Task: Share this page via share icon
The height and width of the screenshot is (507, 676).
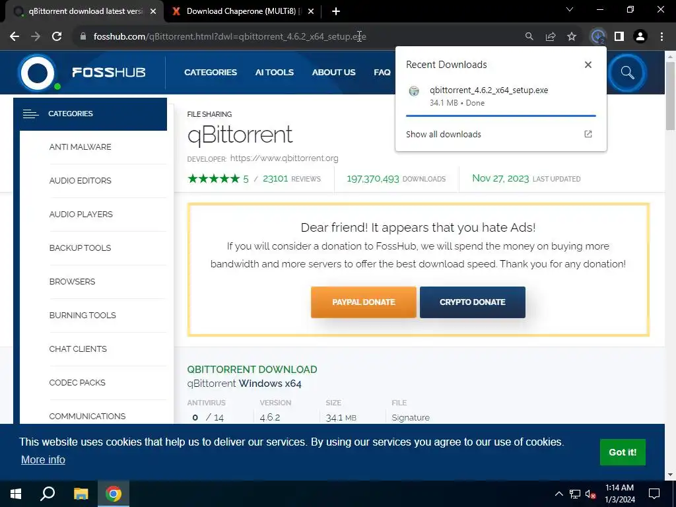Action: pos(551,37)
